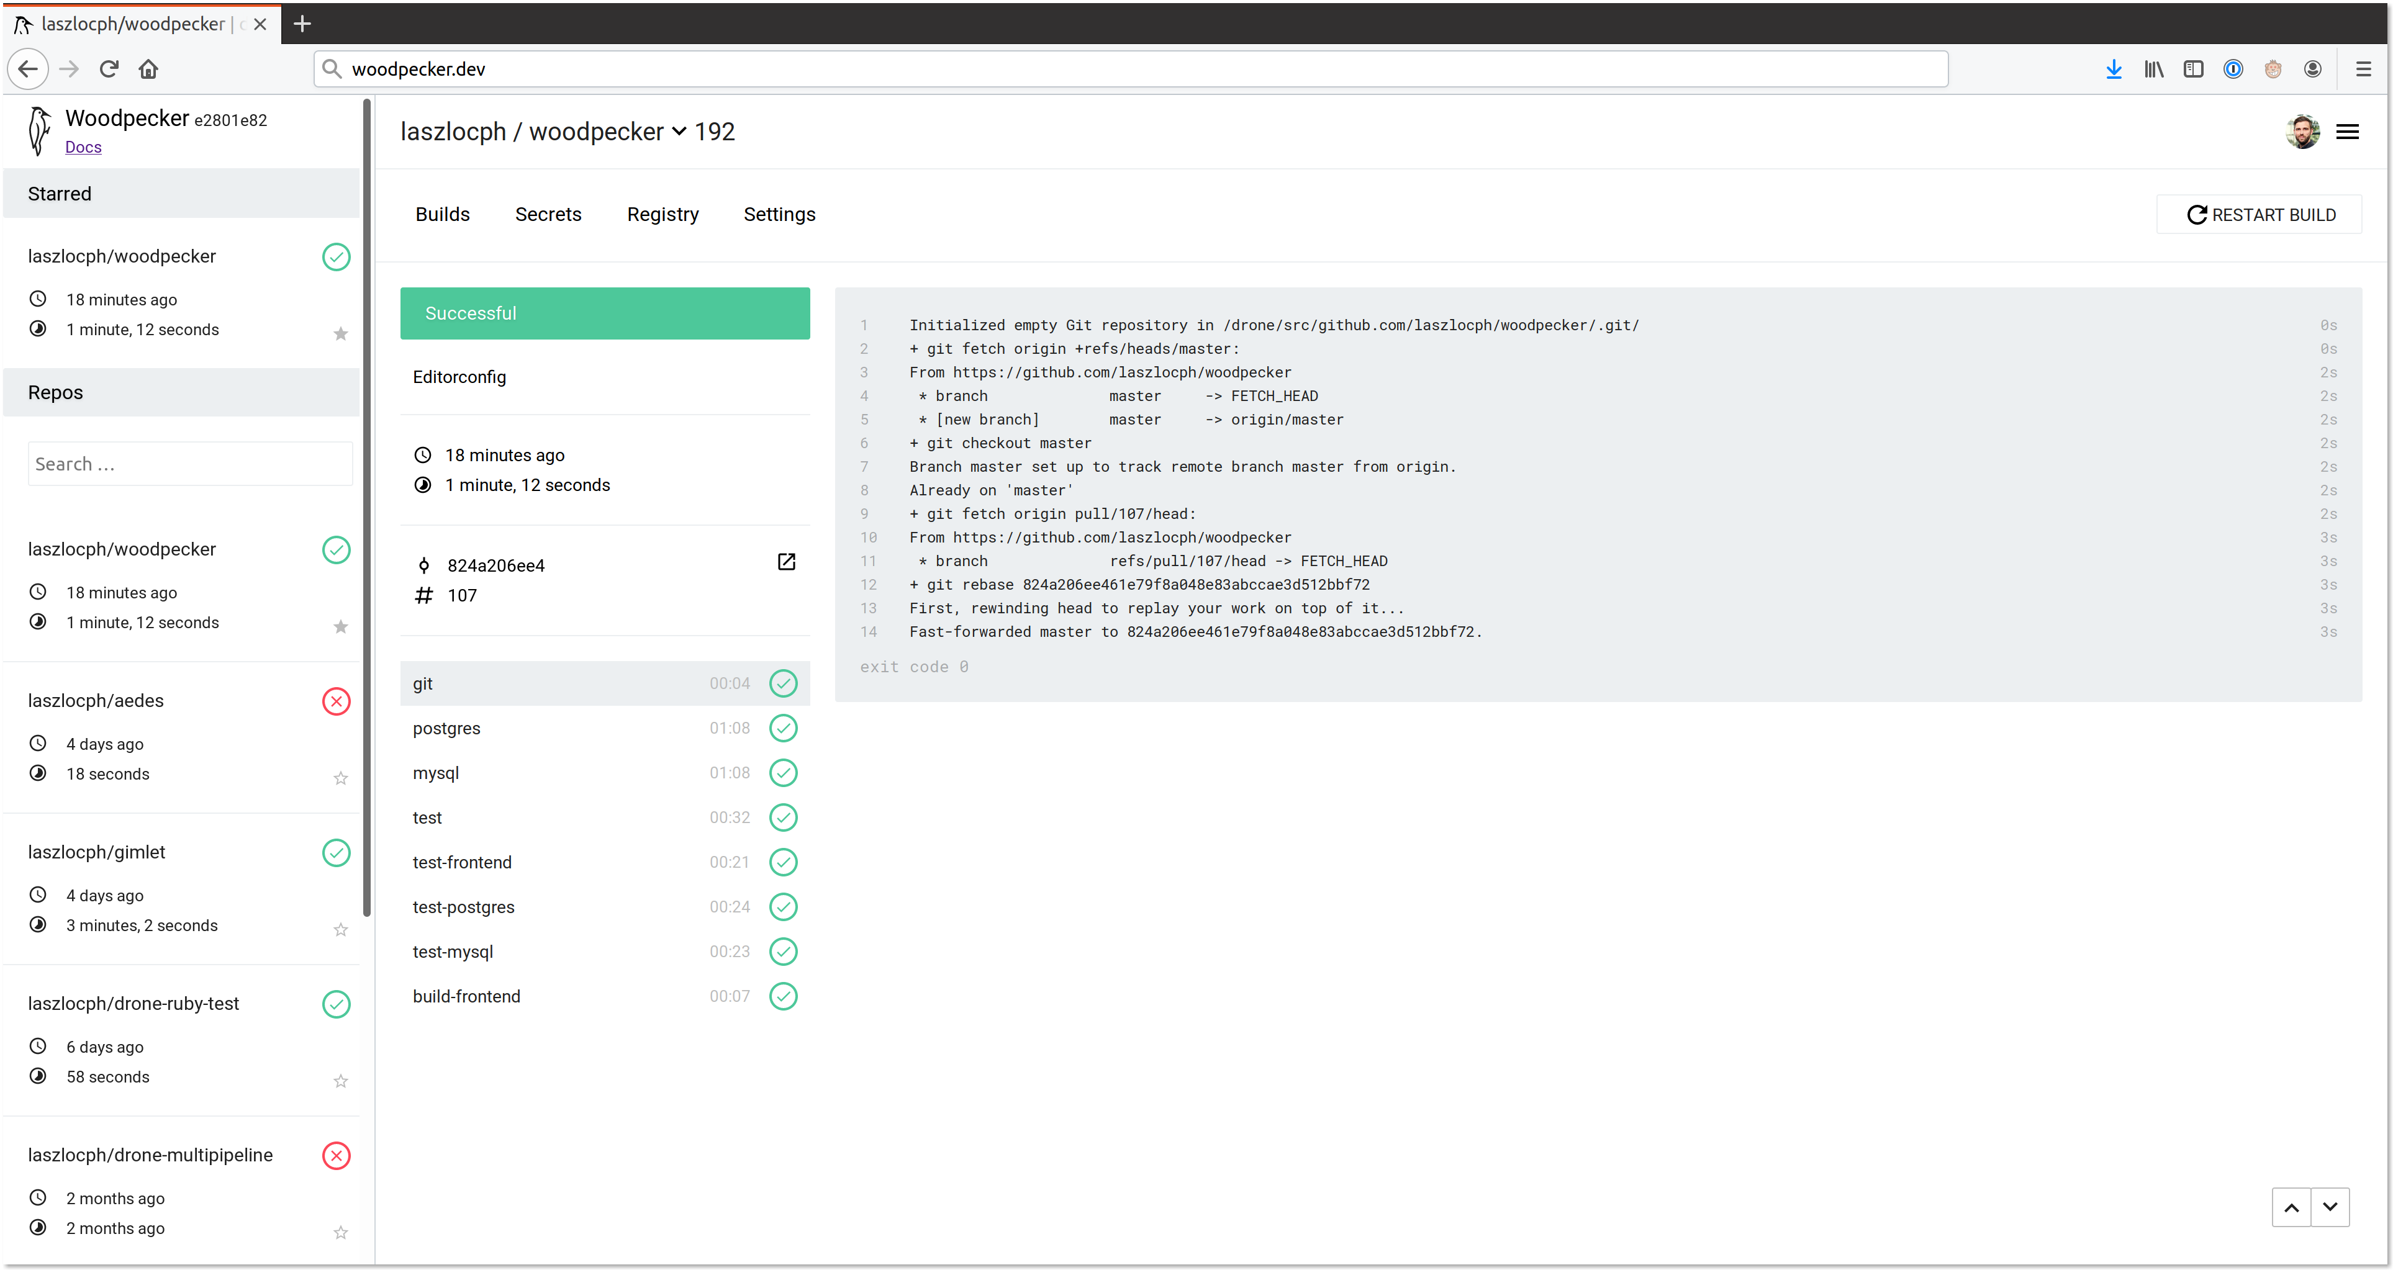This screenshot has width=2393, height=1270.
Task: Select the test-frontend build step
Action: click(605, 862)
